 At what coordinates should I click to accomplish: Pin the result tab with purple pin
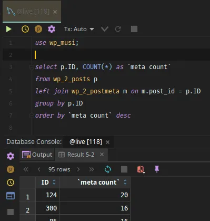coord(157,169)
